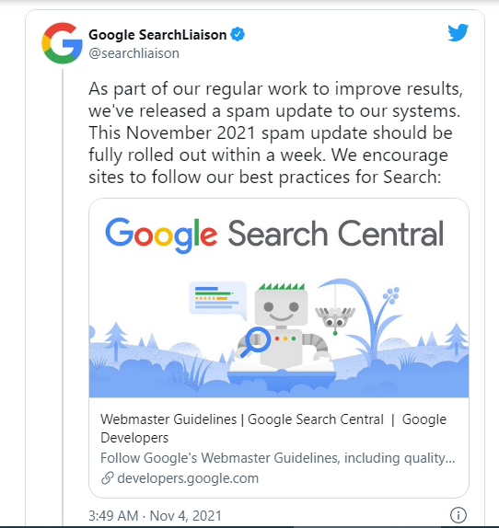Screen dimensions: 499x528
Task: Open the Google 'G' profile avatar
Action: (62, 43)
